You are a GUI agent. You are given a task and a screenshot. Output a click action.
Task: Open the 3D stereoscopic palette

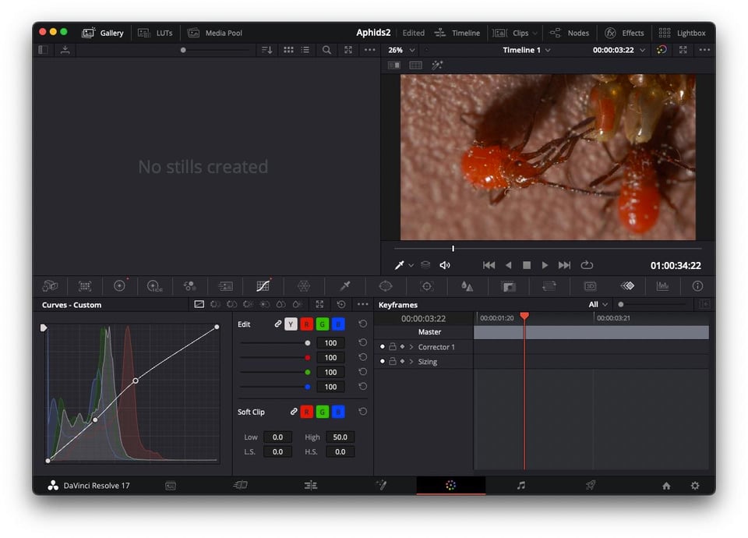590,286
